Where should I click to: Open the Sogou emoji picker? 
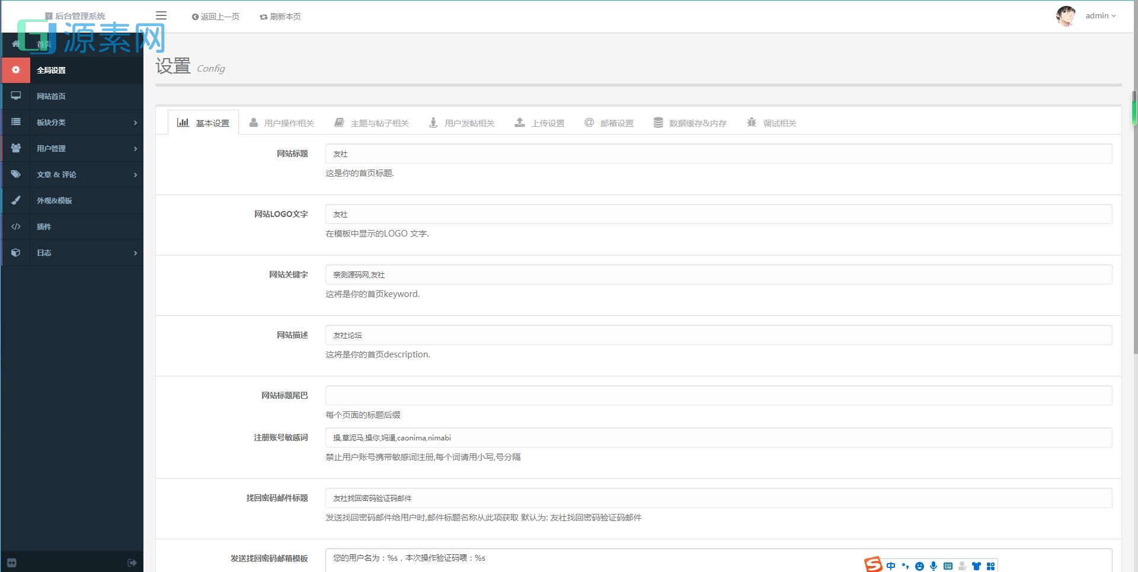[919, 566]
